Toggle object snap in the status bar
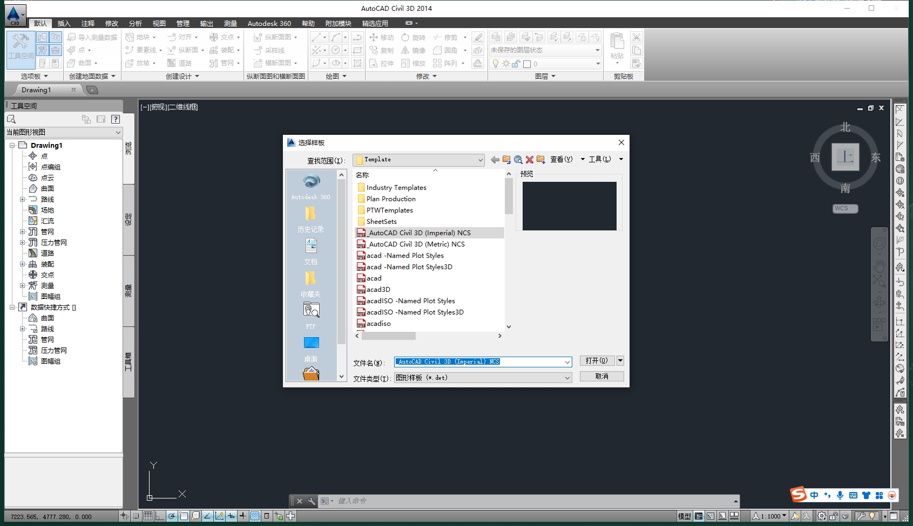 pos(184,516)
